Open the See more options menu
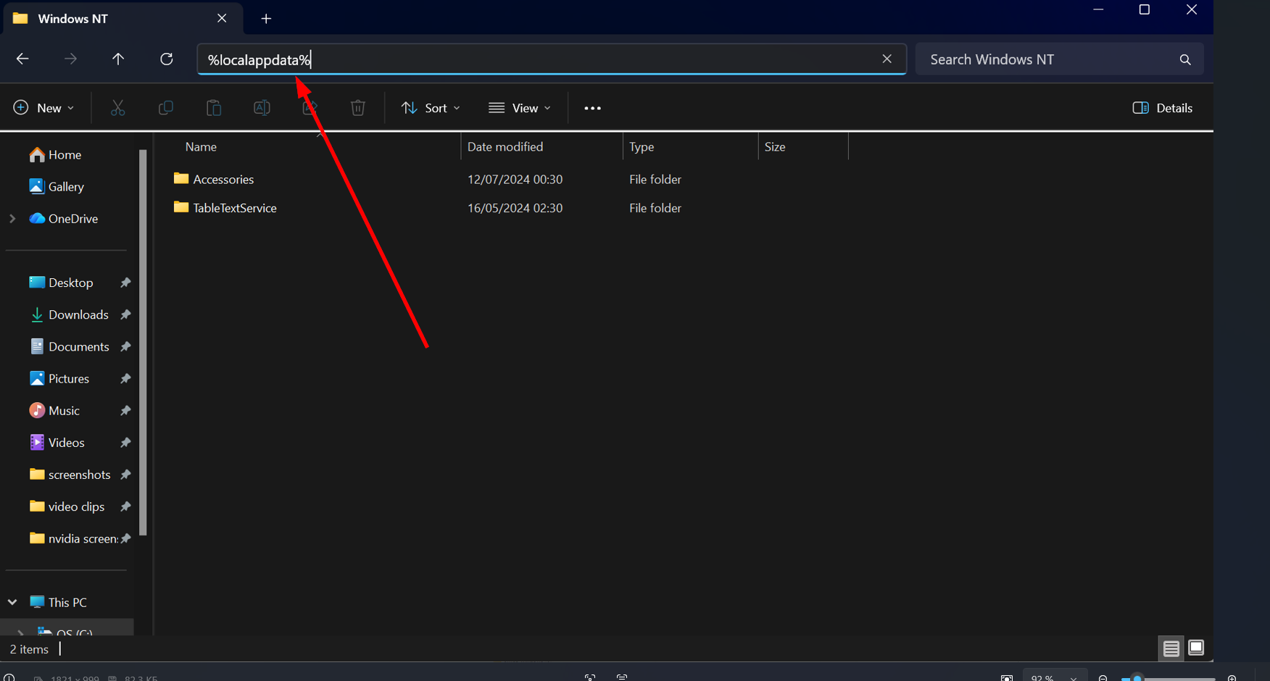 tap(592, 108)
